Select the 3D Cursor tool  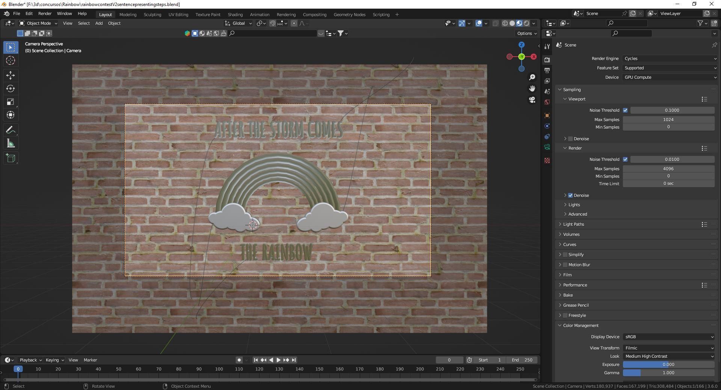point(11,60)
